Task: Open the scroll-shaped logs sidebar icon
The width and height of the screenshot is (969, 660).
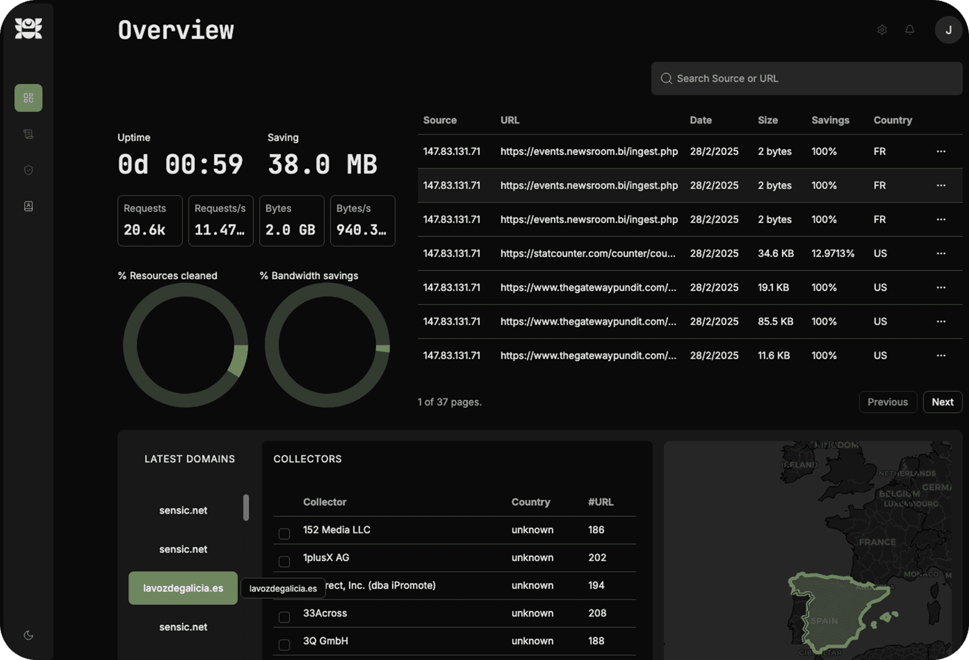Action: (28, 134)
